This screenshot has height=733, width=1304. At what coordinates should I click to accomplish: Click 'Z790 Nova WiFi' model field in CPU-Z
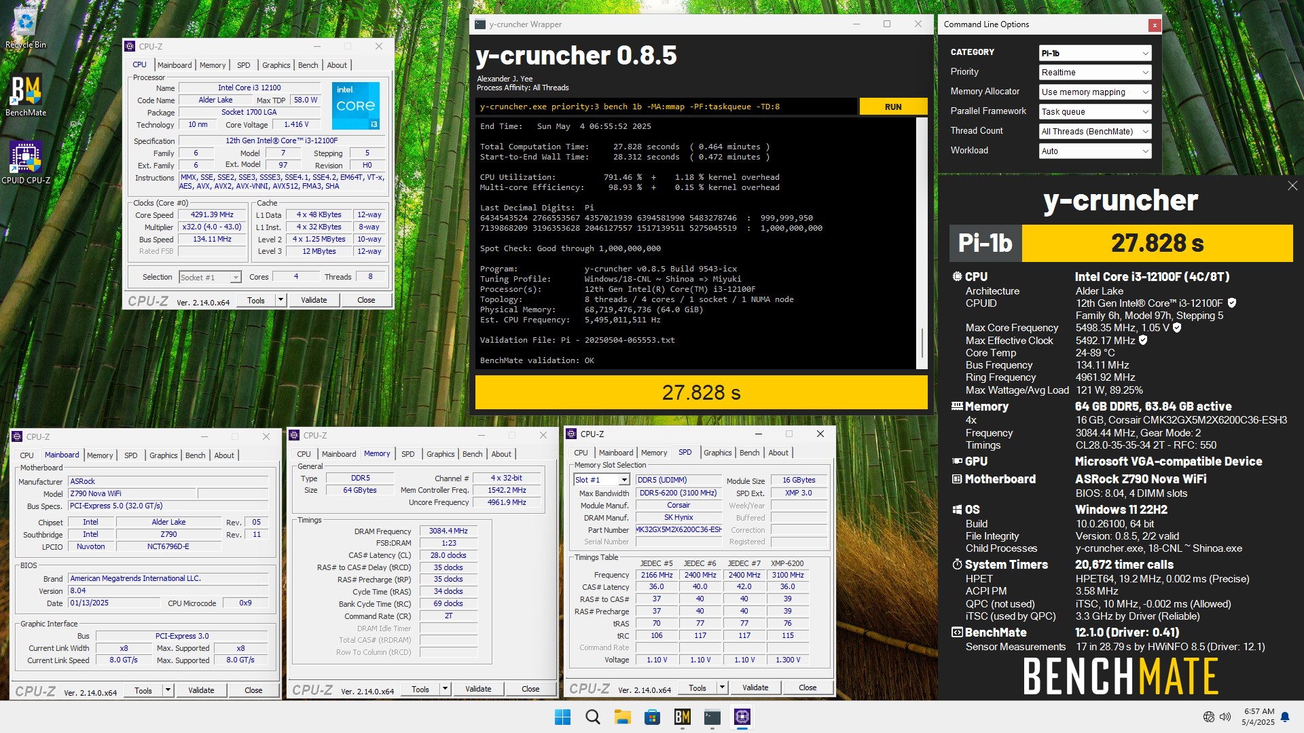(x=132, y=494)
